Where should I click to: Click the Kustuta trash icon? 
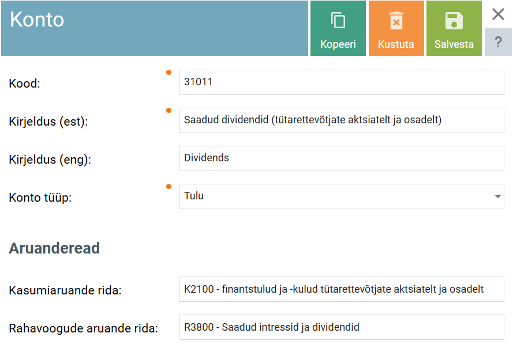click(396, 21)
